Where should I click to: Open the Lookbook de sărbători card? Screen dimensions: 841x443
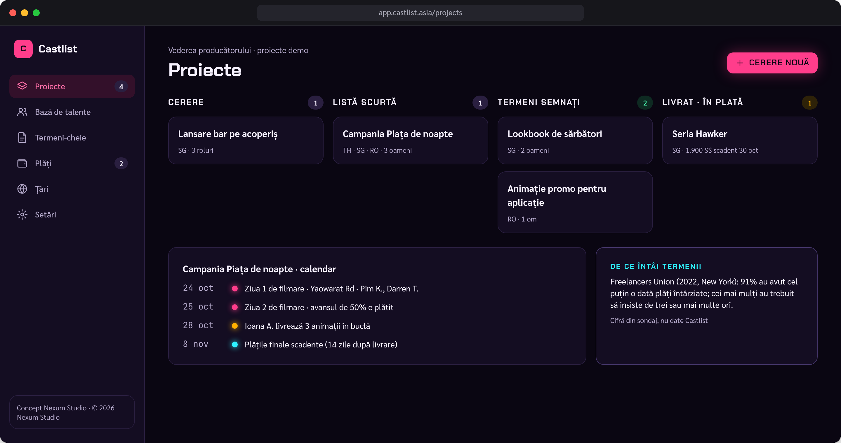coord(575,140)
